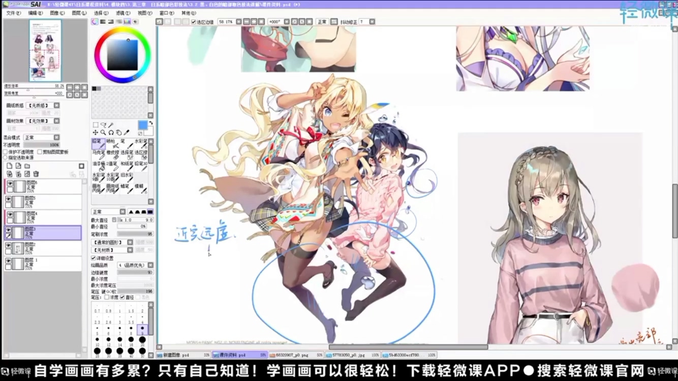Pick a shade in the color square
This screenshot has height=381, width=678.
pyautogui.click(x=122, y=55)
